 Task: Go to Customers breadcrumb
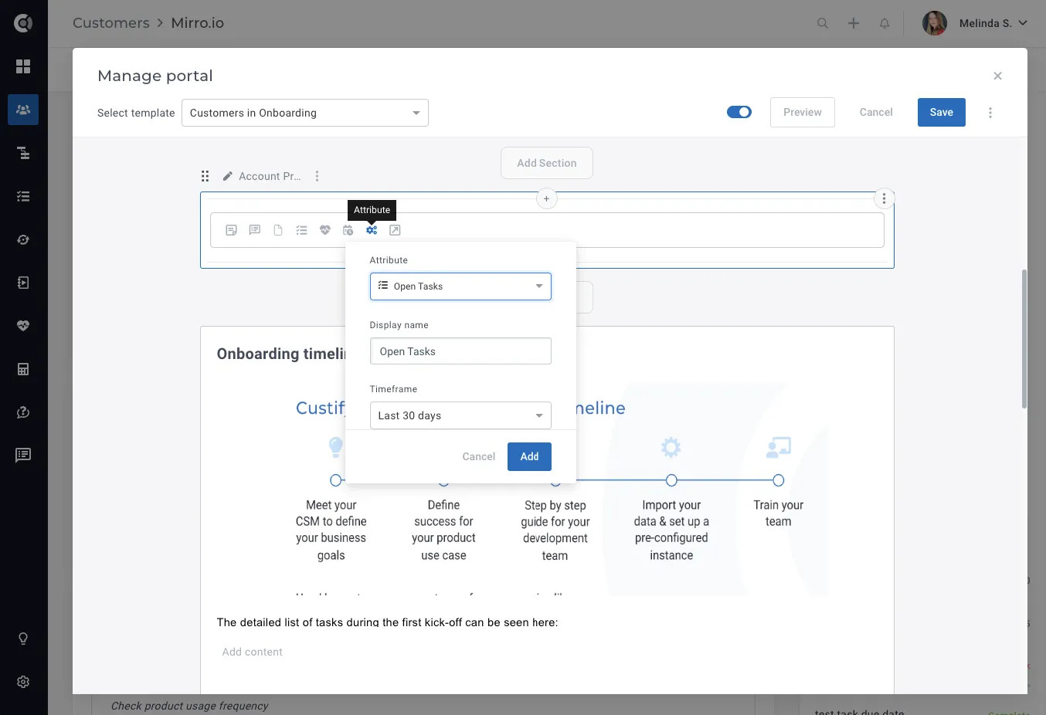111,23
